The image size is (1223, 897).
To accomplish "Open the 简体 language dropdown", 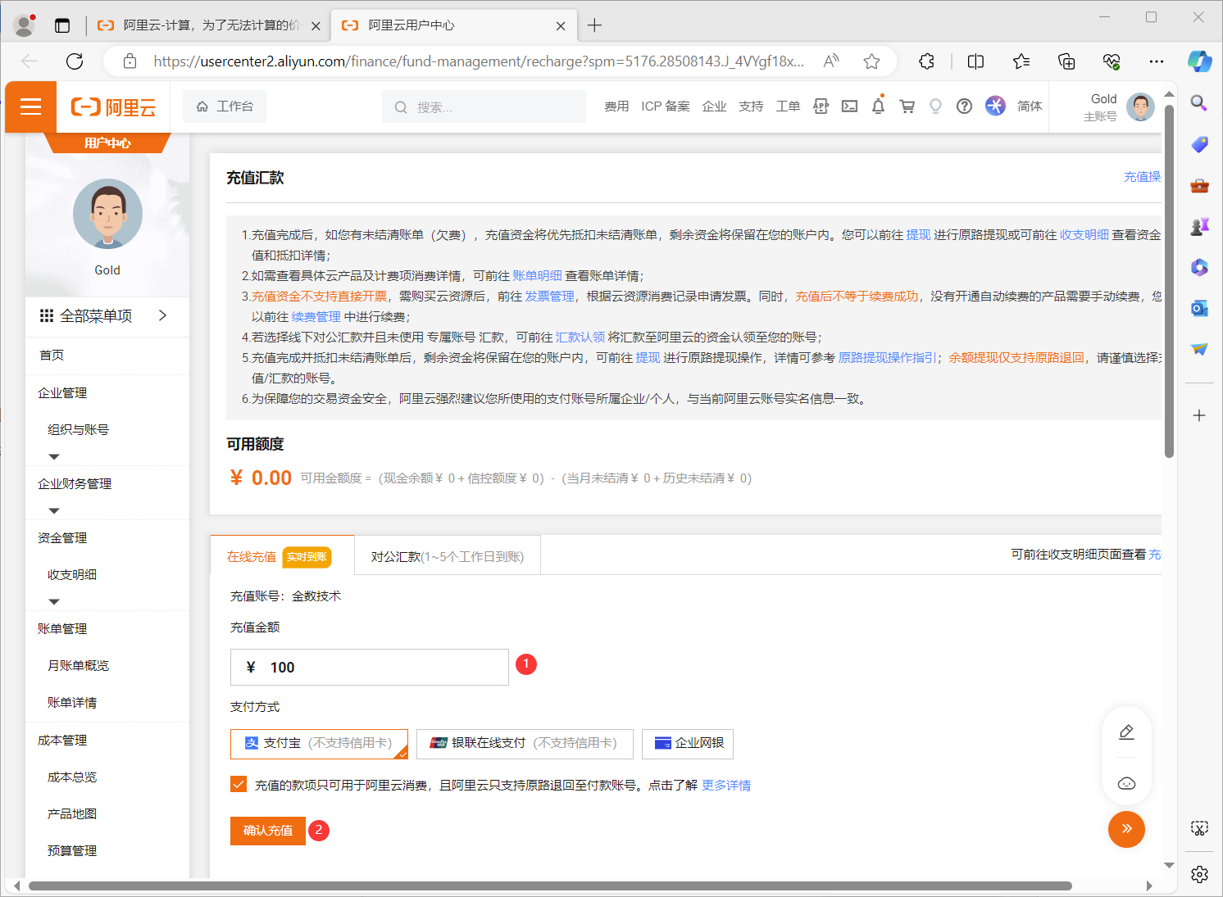I will point(1030,106).
